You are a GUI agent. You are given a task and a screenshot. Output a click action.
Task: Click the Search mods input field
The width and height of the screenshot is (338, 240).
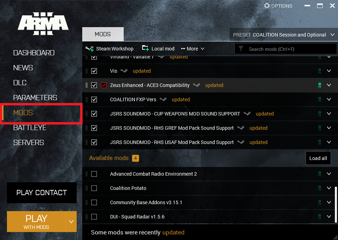[x=289, y=49]
